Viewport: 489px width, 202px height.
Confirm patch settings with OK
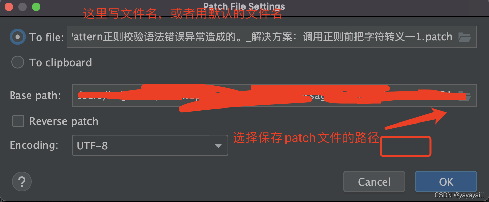coord(446,182)
